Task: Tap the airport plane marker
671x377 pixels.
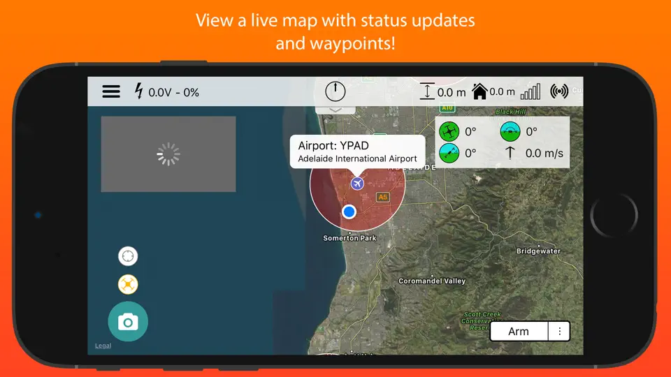Action: click(x=357, y=184)
